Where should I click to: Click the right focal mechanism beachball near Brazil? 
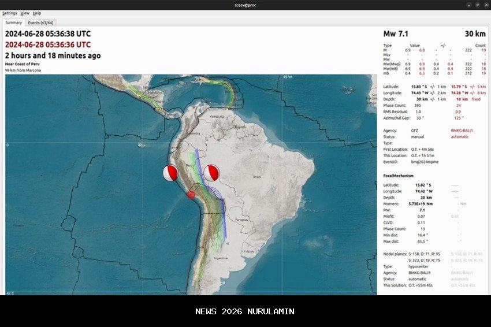tap(211, 172)
